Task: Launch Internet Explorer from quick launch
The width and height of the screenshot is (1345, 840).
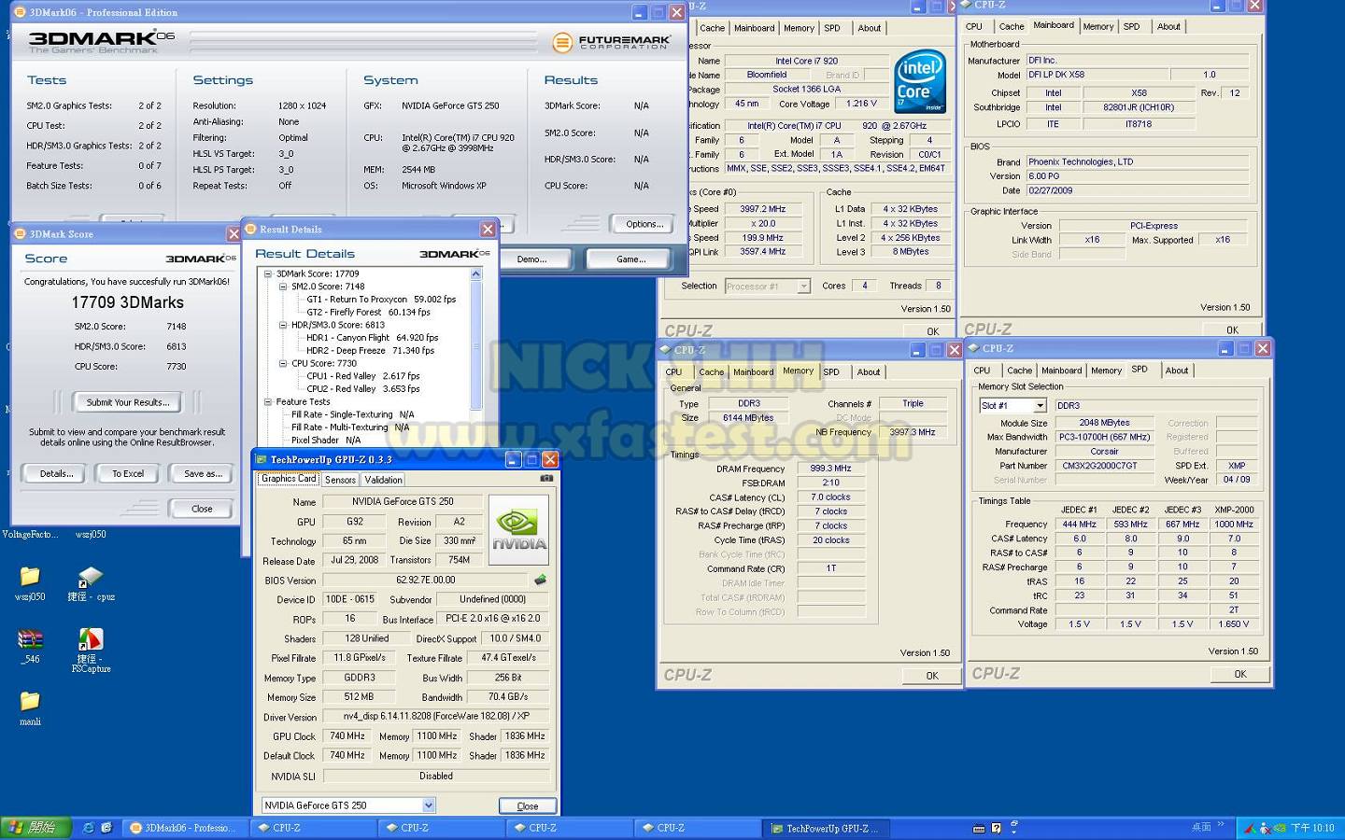Action: tap(89, 827)
